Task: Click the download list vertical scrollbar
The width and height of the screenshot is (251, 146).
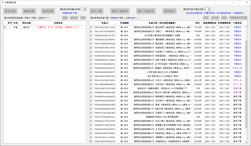Action: click(245, 78)
